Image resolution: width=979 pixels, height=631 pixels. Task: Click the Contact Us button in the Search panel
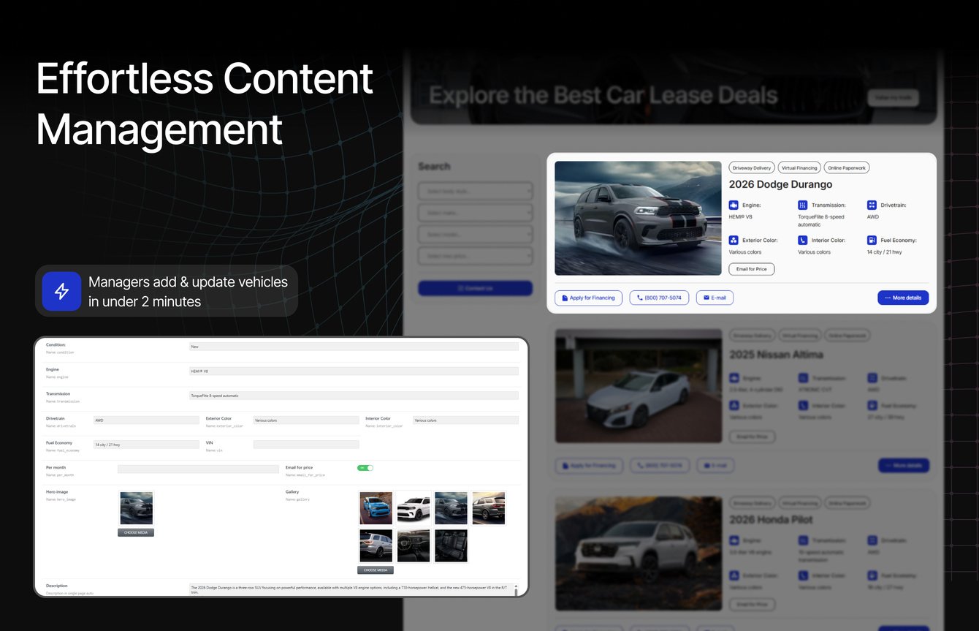pos(476,288)
